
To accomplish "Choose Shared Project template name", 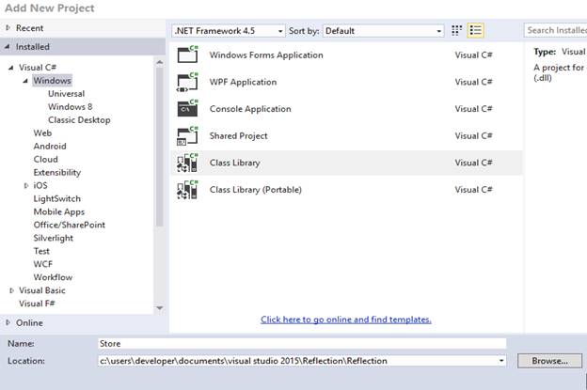I will pyautogui.click(x=239, y=135).
